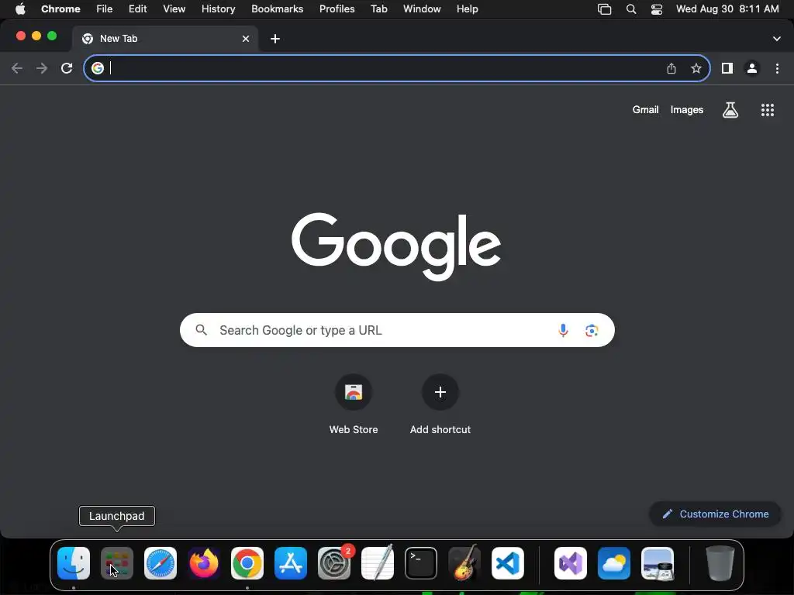Screen dimensions: 794x595
Task: Go back using the back arrow
Action: coord(17,68)
